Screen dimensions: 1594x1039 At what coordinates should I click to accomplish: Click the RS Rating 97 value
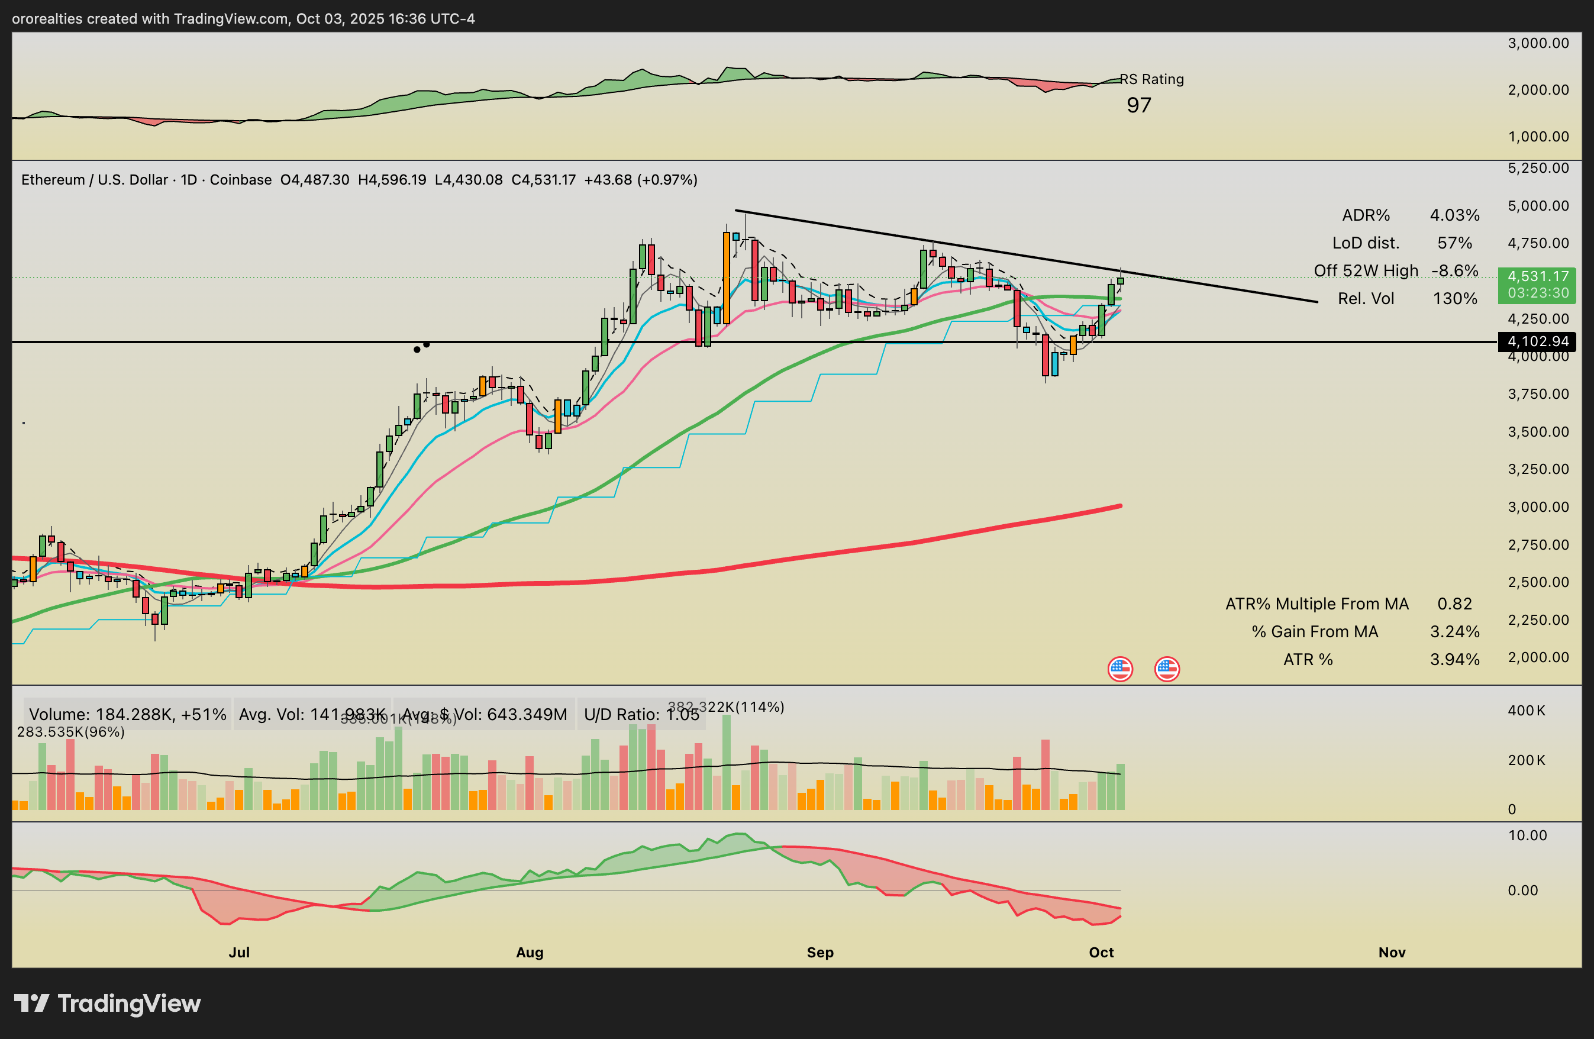point(1138,105)
